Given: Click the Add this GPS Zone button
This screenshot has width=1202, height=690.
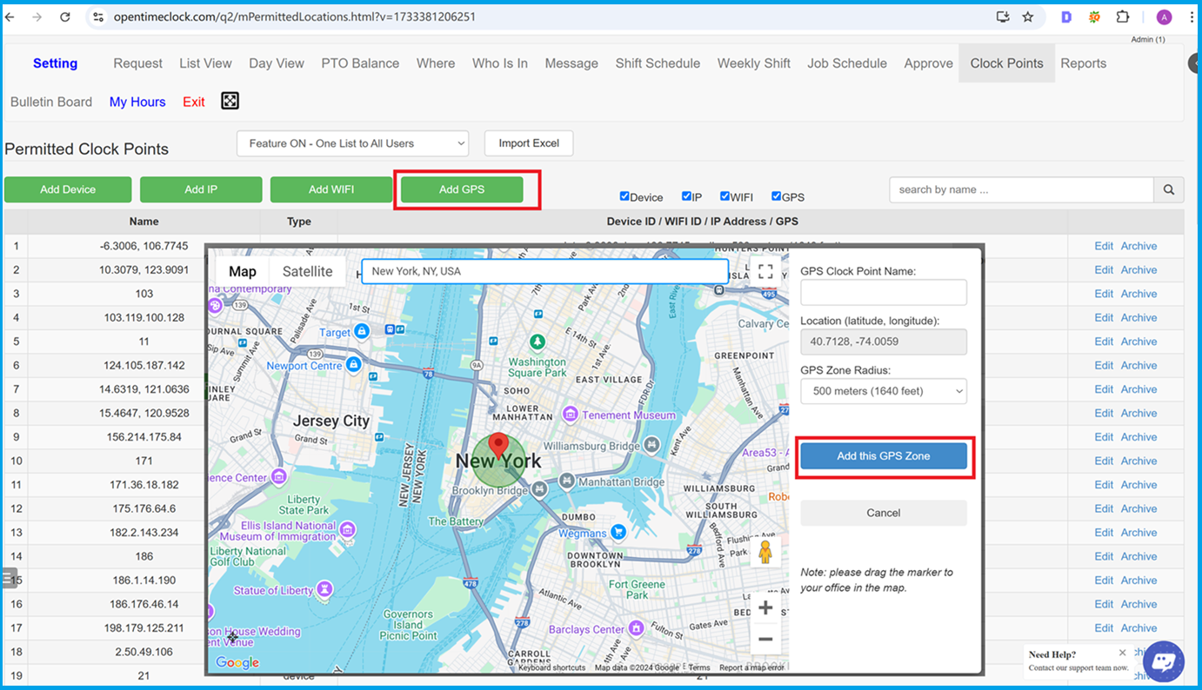Looking at the screenshot, I should 884,456.
